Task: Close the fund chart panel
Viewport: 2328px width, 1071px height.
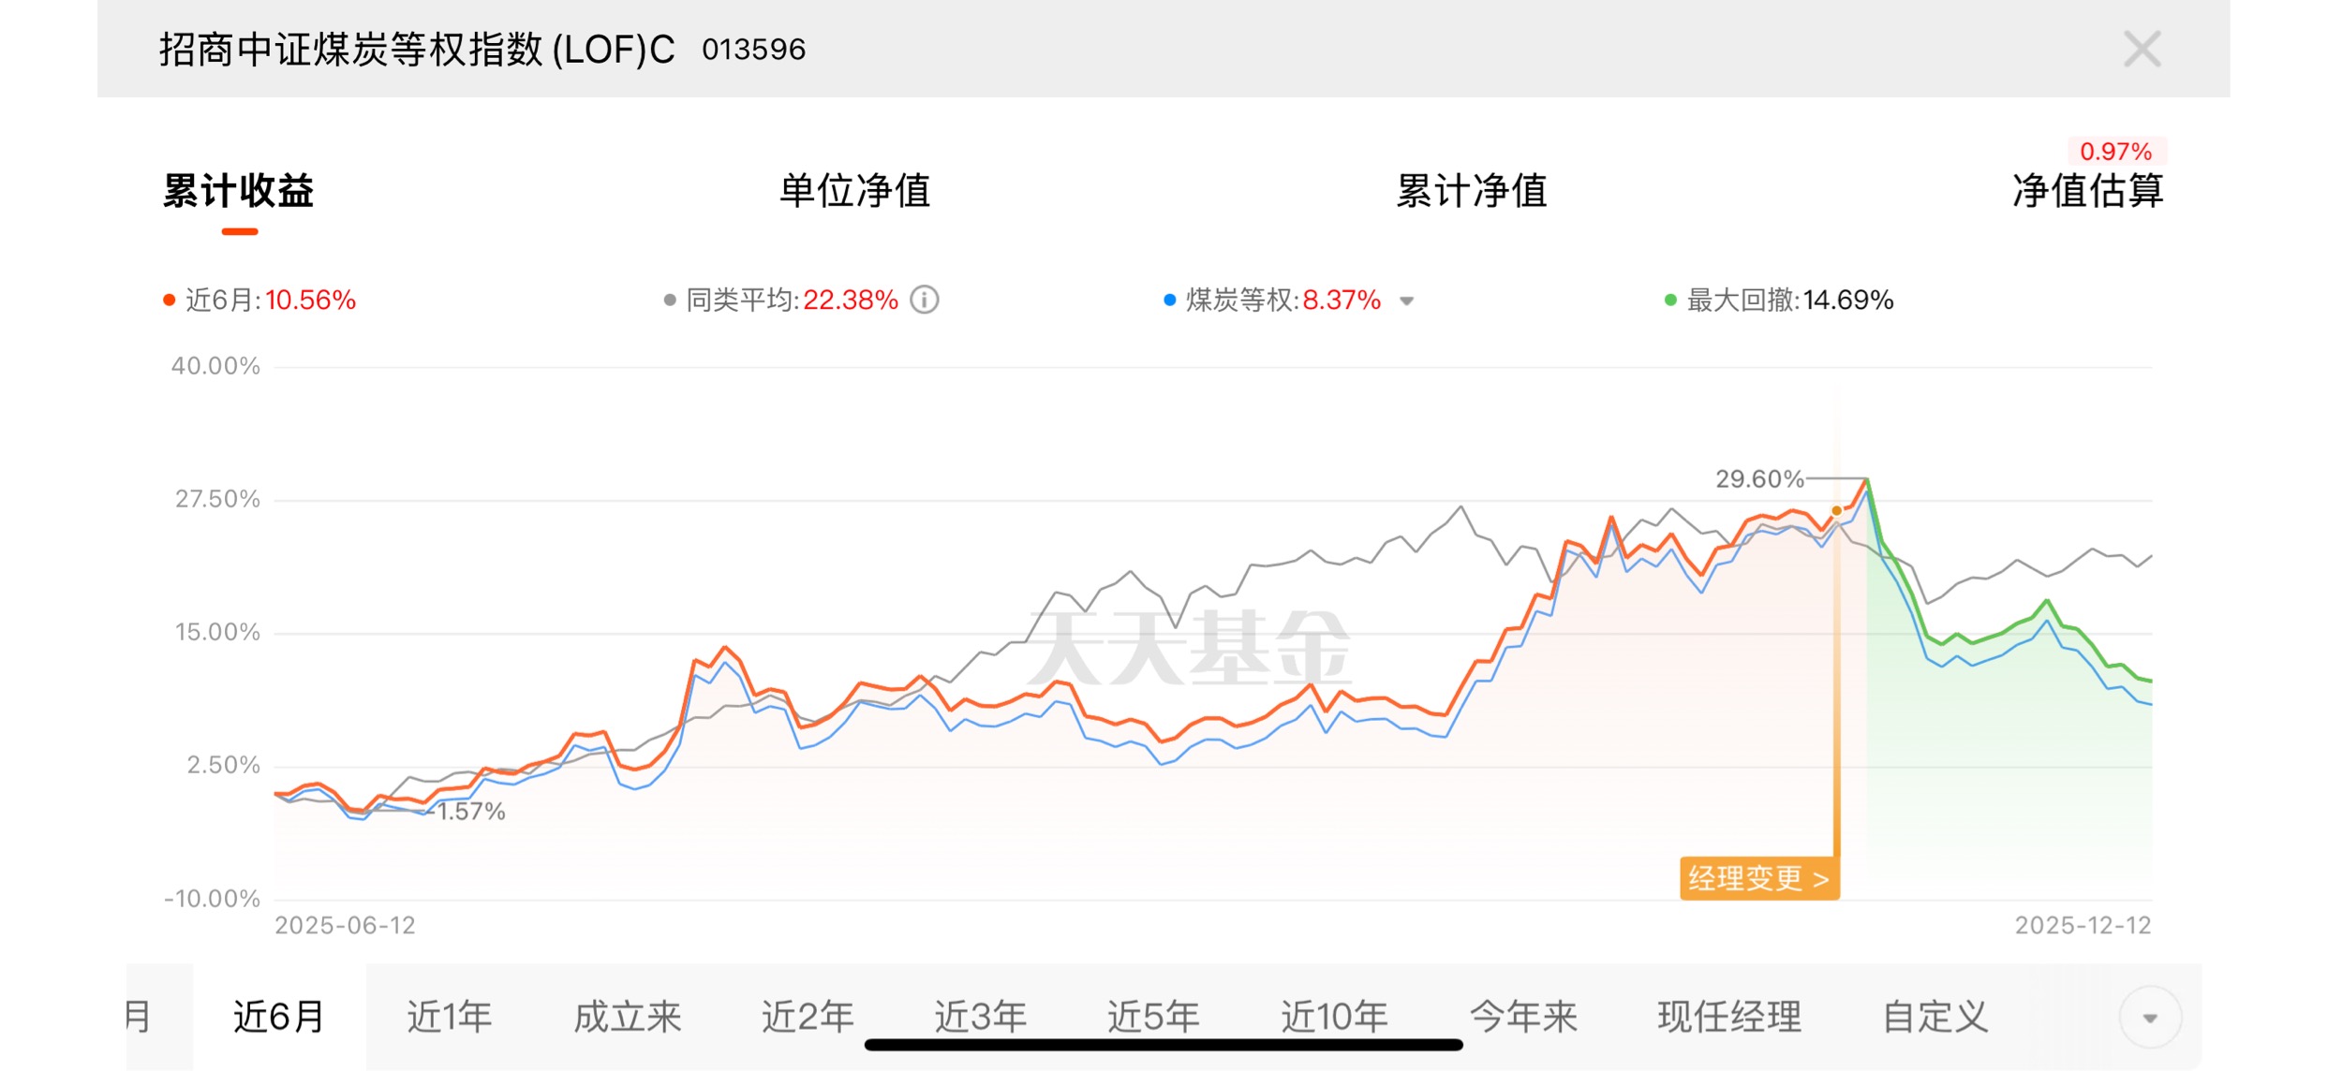Action: 2141,50
